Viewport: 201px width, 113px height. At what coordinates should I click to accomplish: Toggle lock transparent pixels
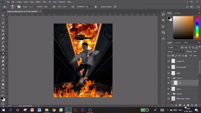point(173,56)
